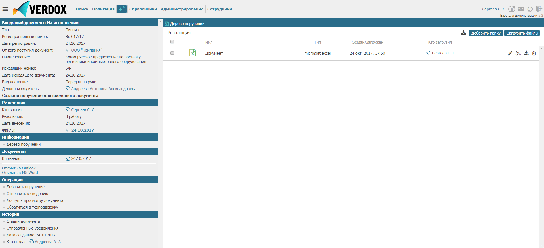The width and height of the screenshot is (544, 248).
Task: Sort by Имя column header
Action: coord(209,42)
